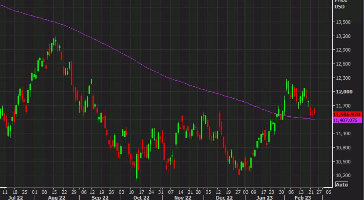This screenshot has height=200, width=364.
Task: Click the 11,700 price axis label
Action: tap(343, 105)
